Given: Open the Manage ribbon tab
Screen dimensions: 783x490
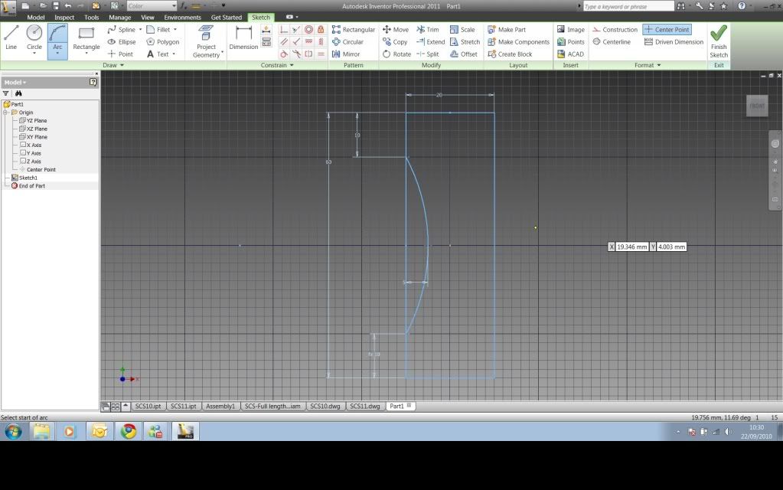Looking at the screenshot, I should (x=119, y=17).
